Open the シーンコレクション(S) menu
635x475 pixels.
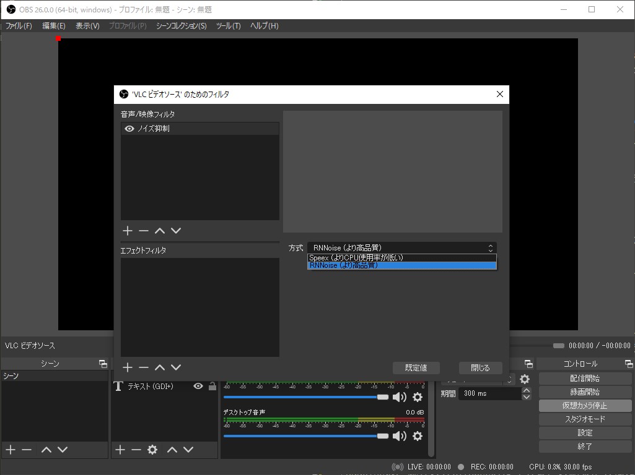[180, 26]
